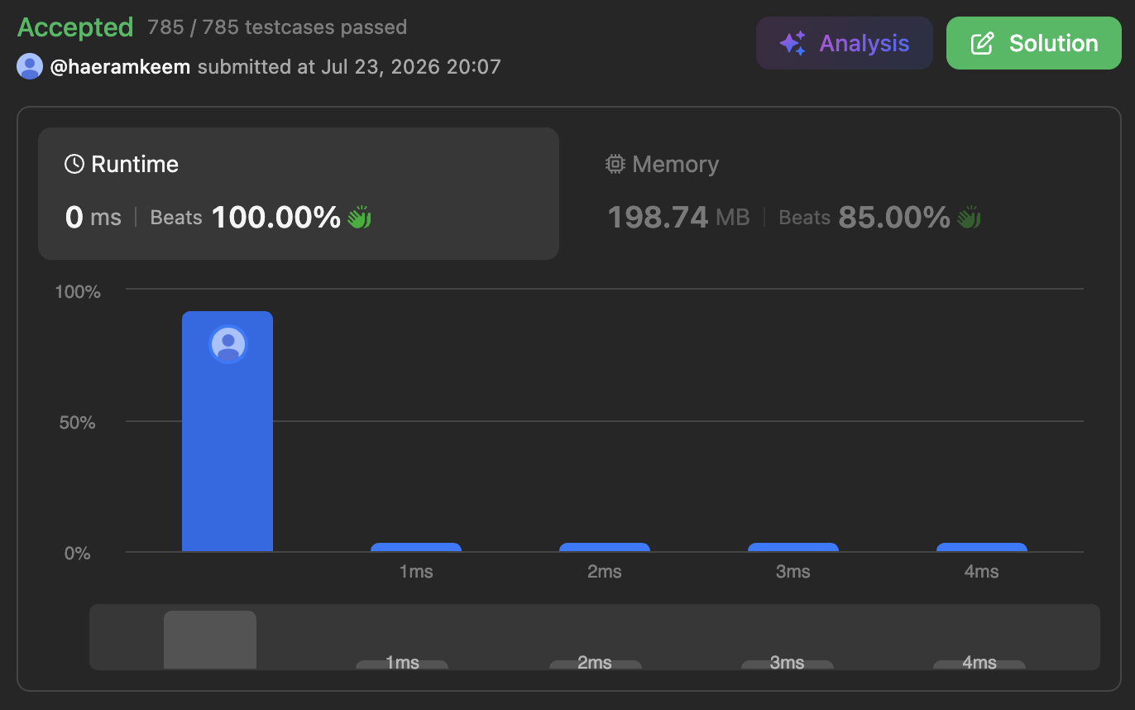
Task: Click the highlighted bar in the range navigator
Action: 210,640
